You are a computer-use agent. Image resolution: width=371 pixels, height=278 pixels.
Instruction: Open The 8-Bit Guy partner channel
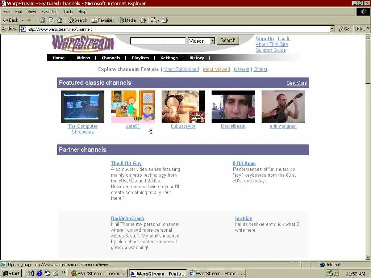tap(126, 163)
